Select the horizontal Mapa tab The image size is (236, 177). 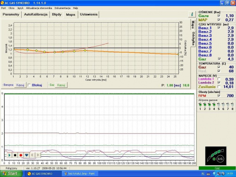point(70,15)
